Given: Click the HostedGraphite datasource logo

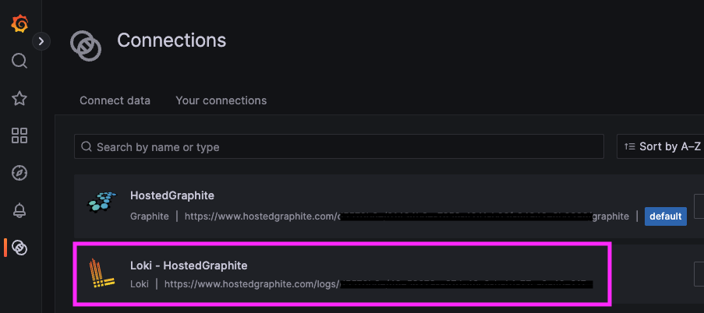Looking at the screenshot, I should [101, 204].
